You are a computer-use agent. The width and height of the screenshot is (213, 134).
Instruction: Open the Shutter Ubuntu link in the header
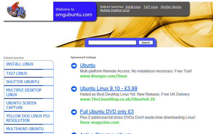click(x=171, y=7)
